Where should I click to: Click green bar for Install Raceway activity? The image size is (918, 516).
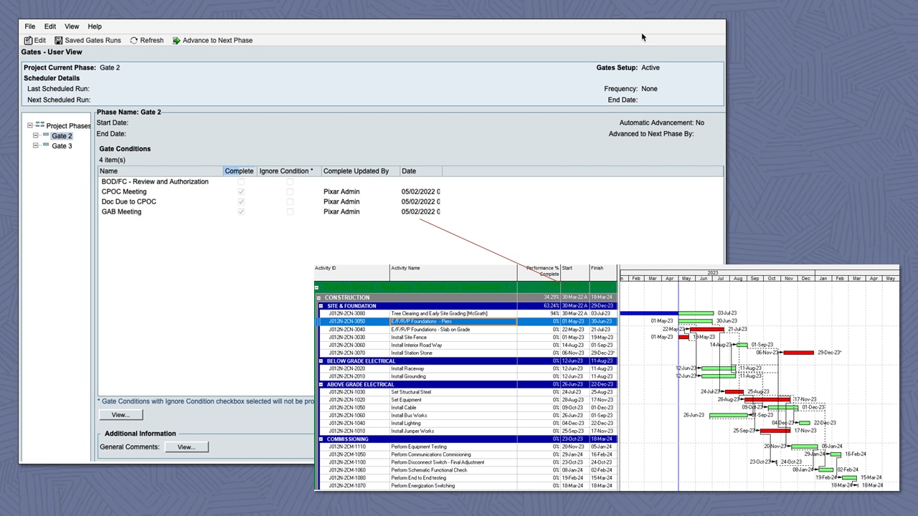coord(718,368)
